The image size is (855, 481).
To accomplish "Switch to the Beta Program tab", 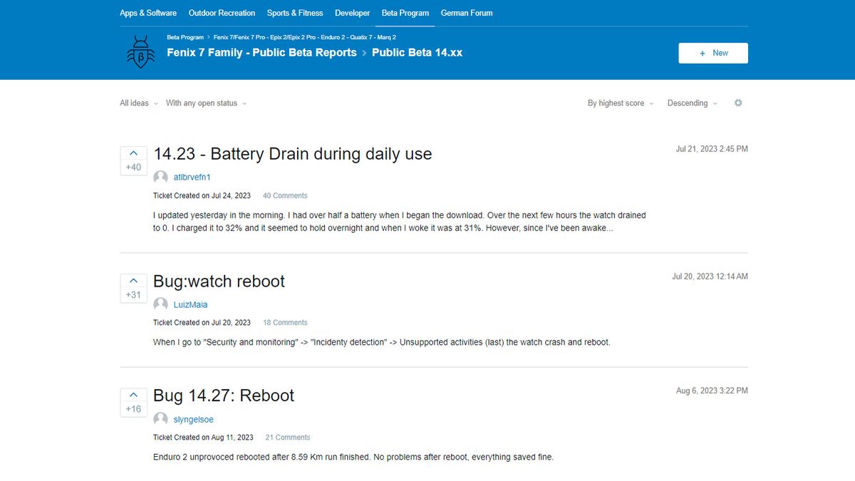I will (405, 13).
